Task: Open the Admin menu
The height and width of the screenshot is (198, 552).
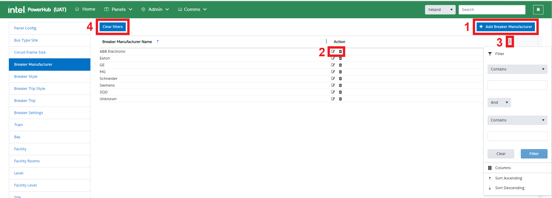Action: tap(155, 9)
